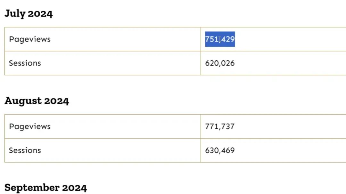Click the 771,737 pageviews value
The image size is (346, 194).
220,126
